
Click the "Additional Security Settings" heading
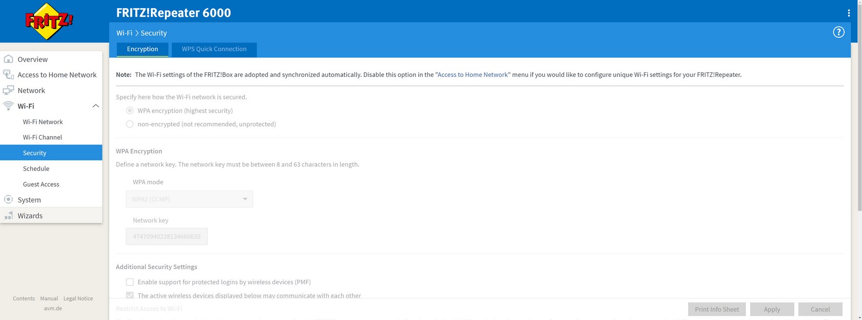click(x=156, y=267)
